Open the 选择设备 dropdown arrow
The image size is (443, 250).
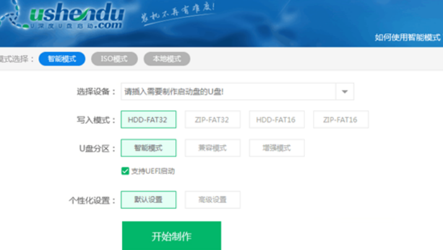pyautogui.click(x=345, y=92)
